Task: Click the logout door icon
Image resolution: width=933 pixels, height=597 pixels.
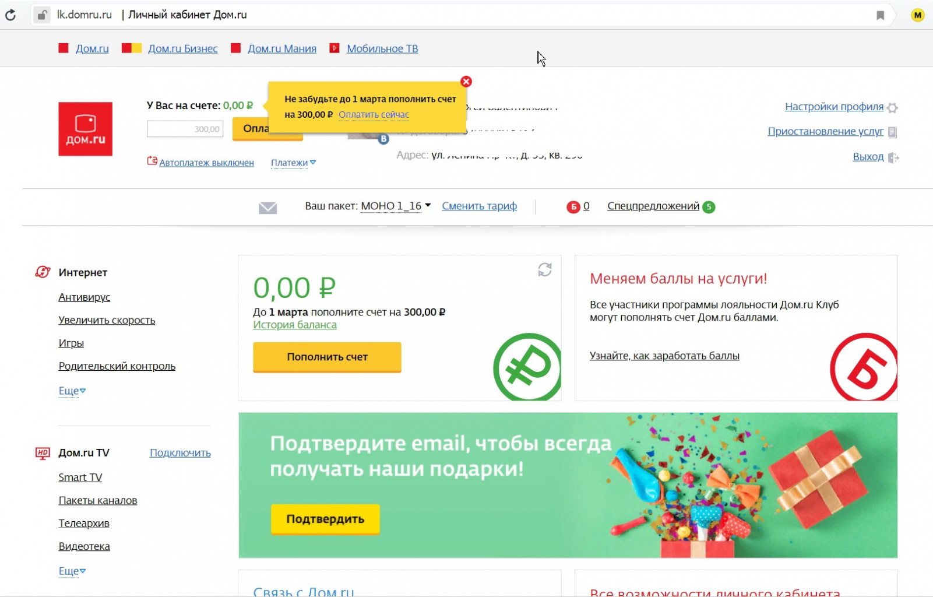Action: (x=893, y=157)
